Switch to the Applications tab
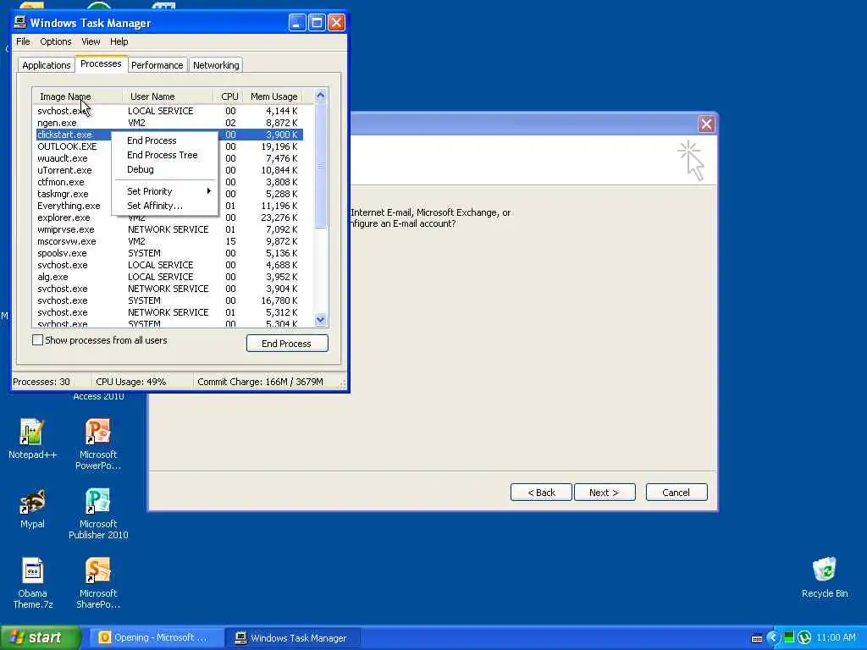The image size is (867, 650). [x=47, y=65]
